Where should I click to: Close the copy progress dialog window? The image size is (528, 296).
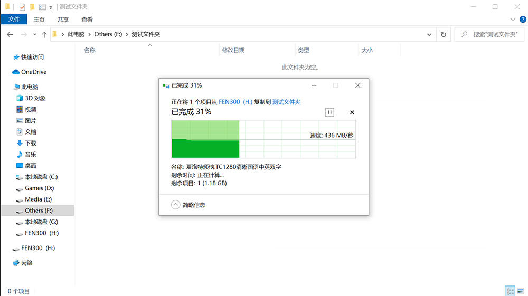click(357, 85)
